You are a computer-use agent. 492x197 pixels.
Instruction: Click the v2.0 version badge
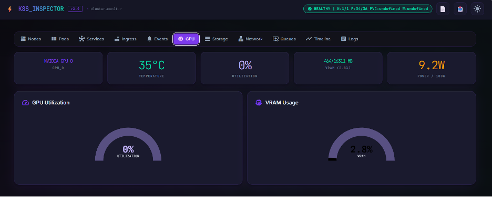point(75,9)
